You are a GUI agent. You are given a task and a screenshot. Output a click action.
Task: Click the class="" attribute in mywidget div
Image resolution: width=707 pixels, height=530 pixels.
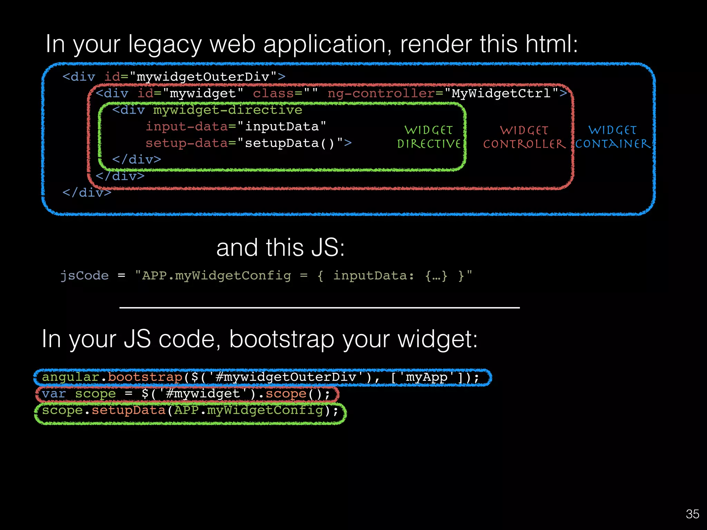point(285,94)
